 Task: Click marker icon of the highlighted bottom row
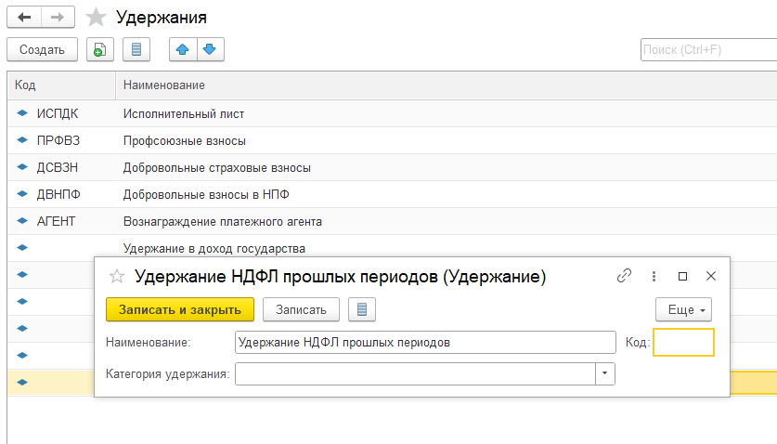pos(22,382)
